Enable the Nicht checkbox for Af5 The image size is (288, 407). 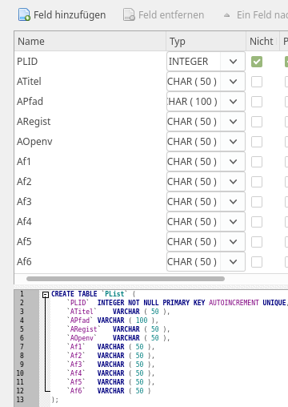tap(257, 242)
